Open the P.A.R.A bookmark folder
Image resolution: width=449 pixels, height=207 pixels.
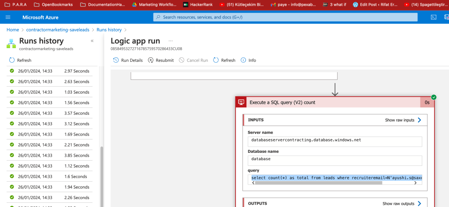pos(15,4)
